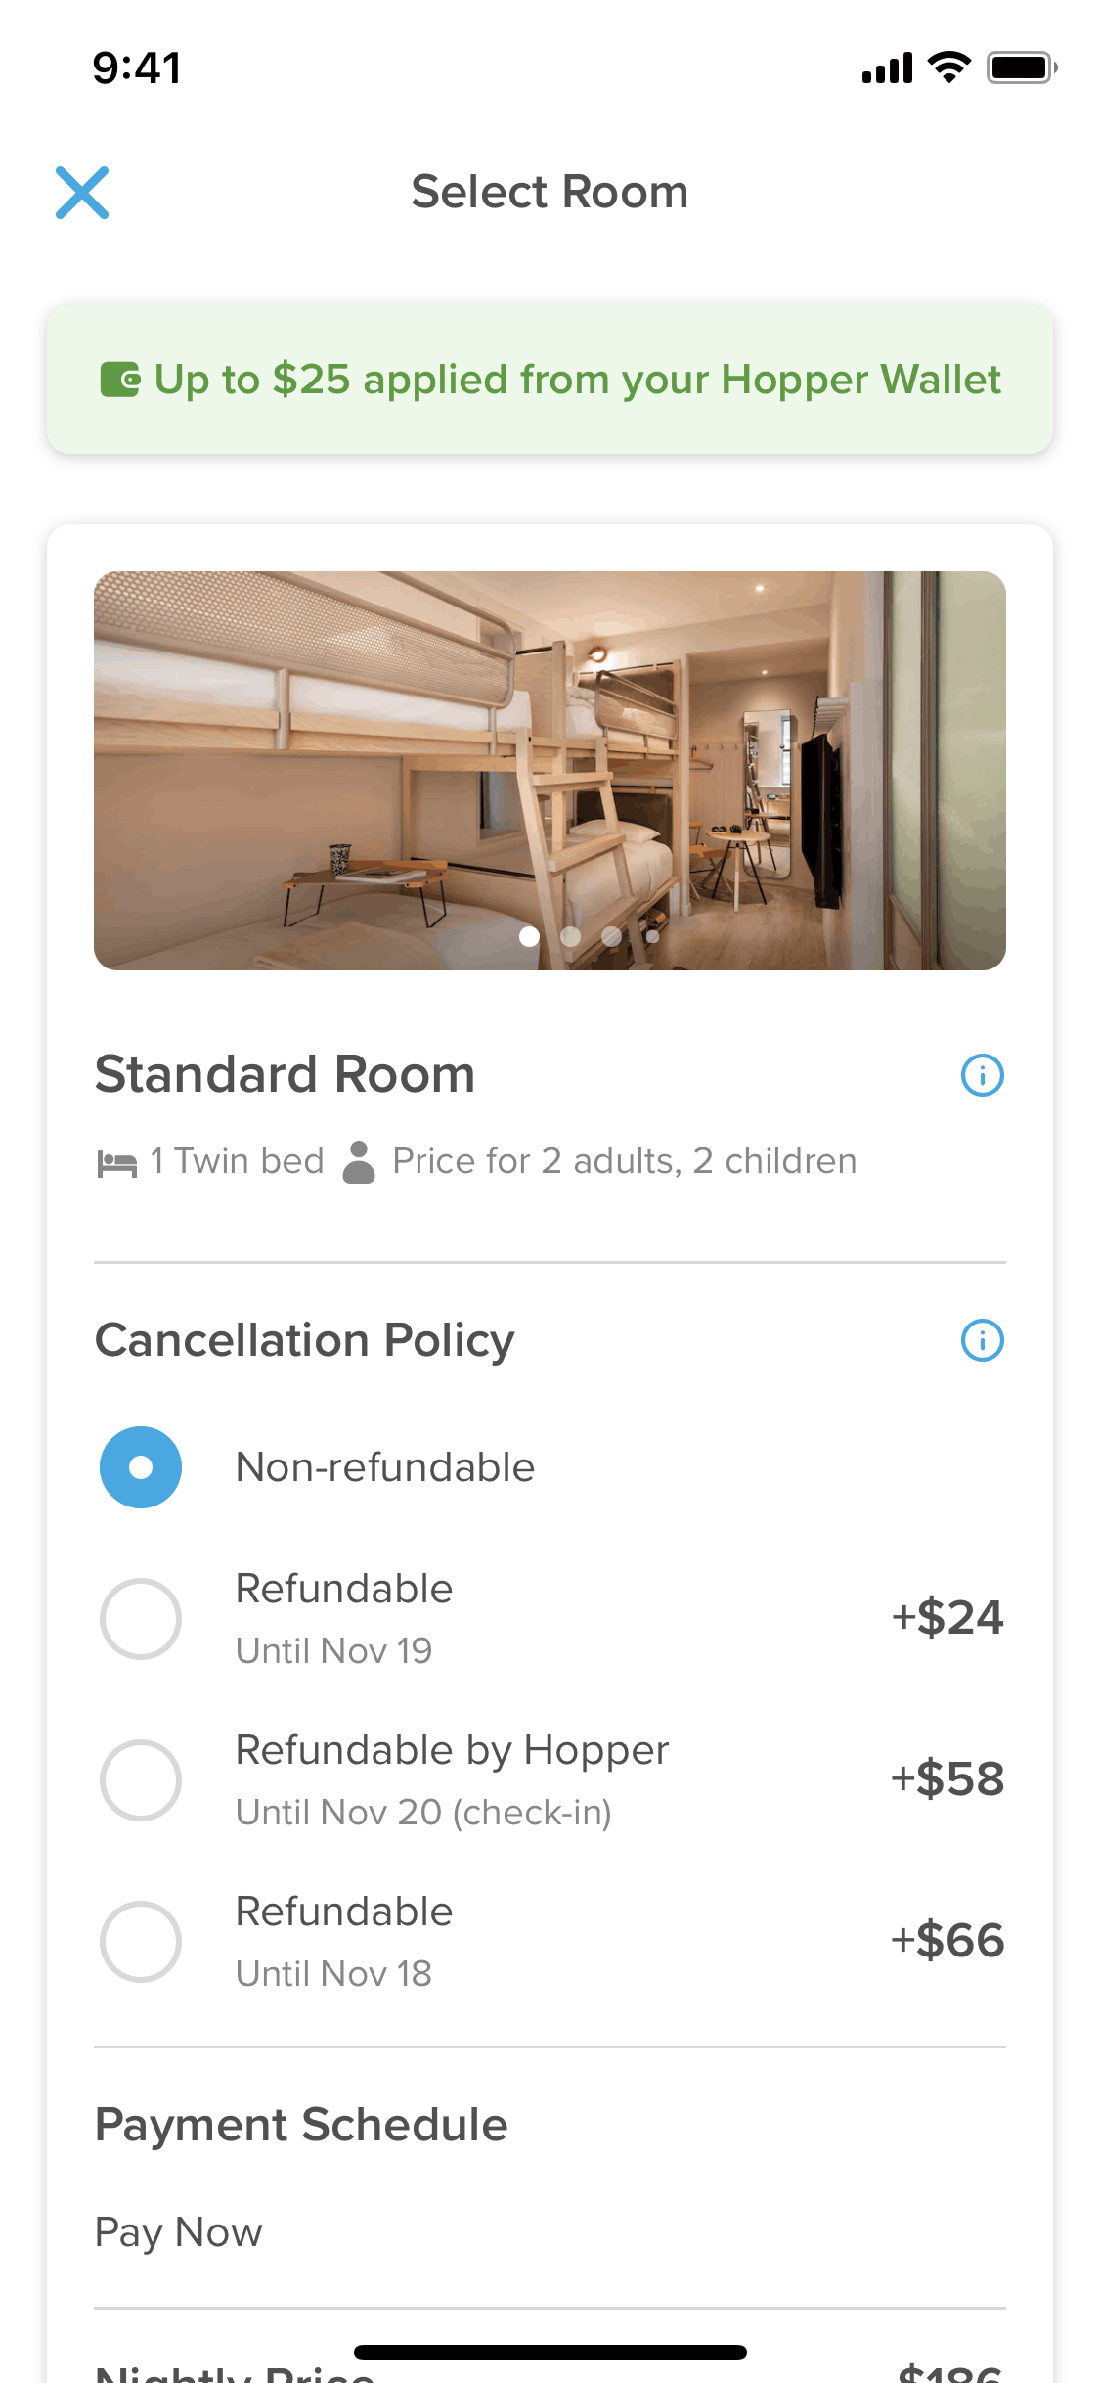Tap the twin bed icon

point(117,1163)
